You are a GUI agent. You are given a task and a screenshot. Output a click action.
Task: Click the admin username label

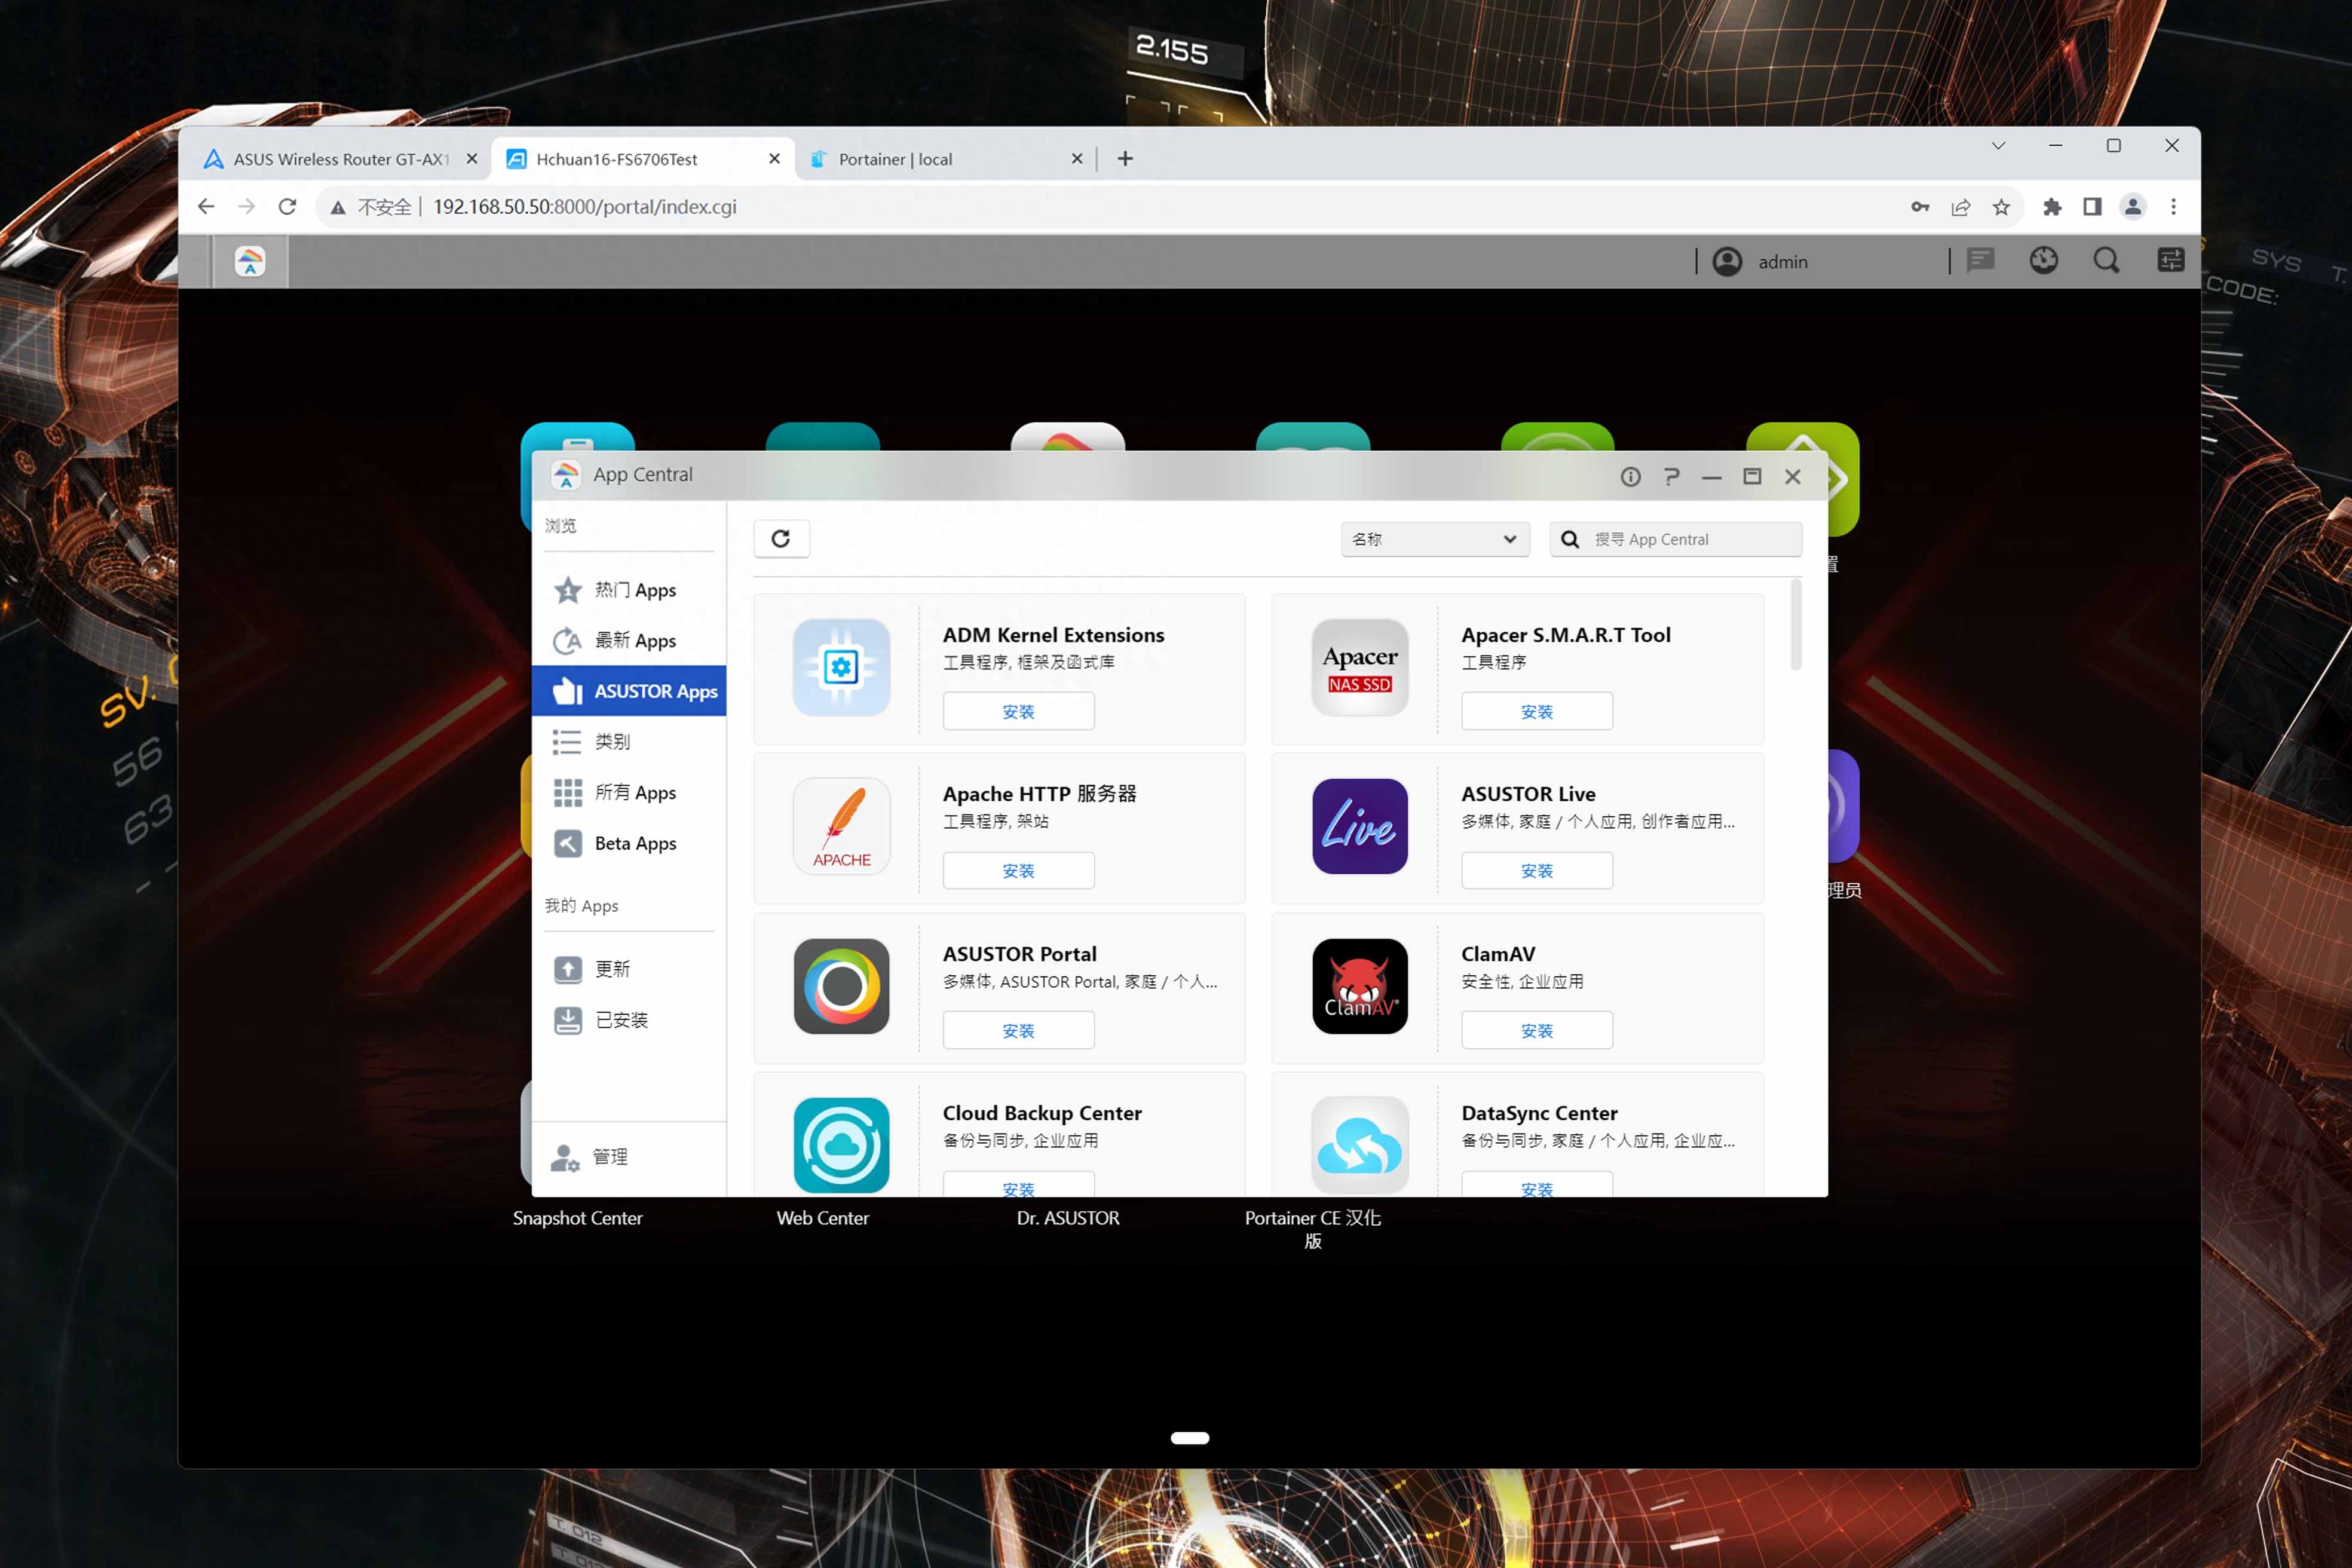(1783, 262)
